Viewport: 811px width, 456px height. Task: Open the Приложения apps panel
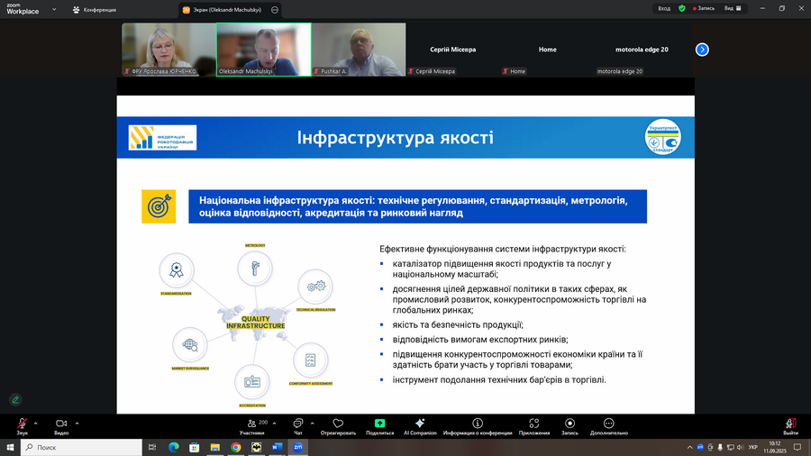click(534, 426)
